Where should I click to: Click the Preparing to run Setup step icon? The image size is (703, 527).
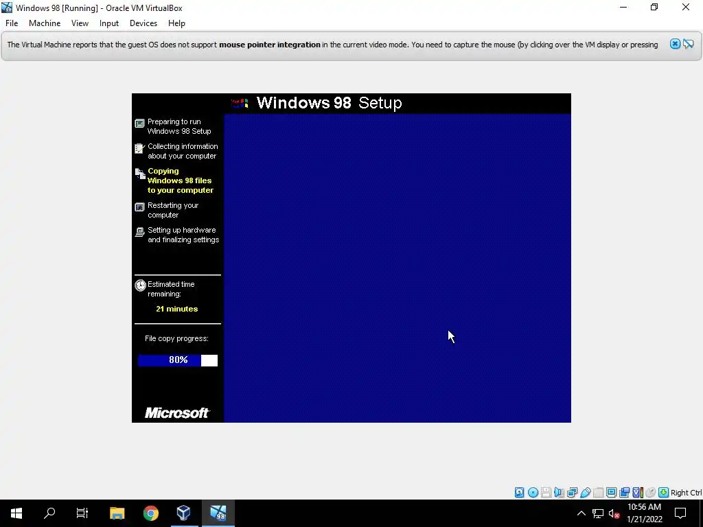click(x=140, y=124)
